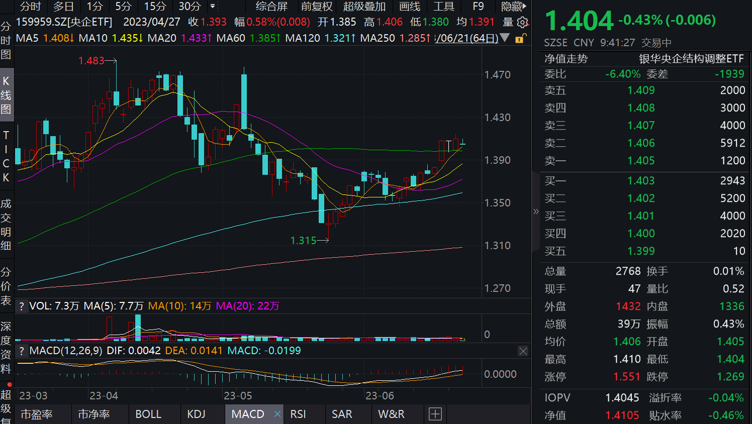Click 买一 bid price 1.403
752x424 pixels.
(641, 181)
